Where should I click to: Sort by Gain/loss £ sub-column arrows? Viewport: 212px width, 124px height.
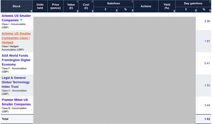[116, 10]
